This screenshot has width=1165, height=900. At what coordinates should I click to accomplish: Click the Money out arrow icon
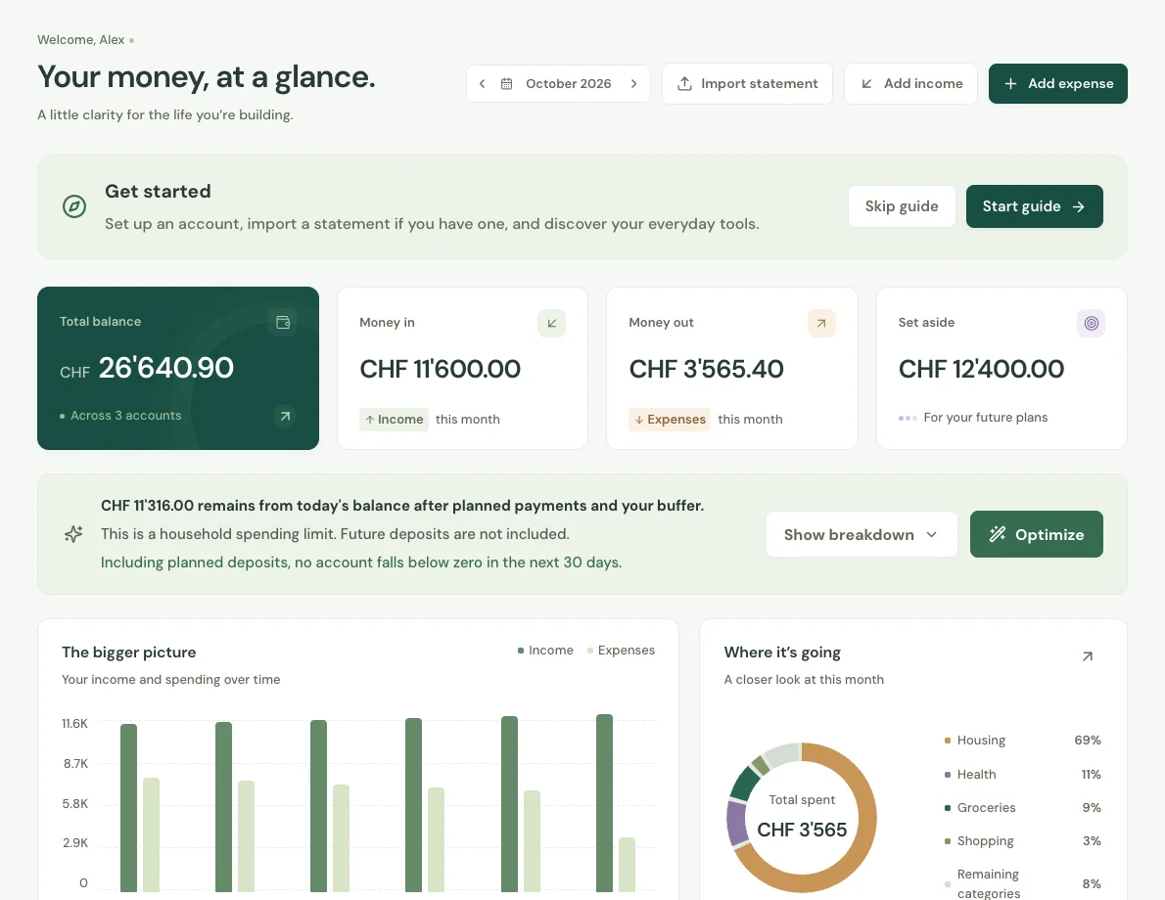click(821, 323)
